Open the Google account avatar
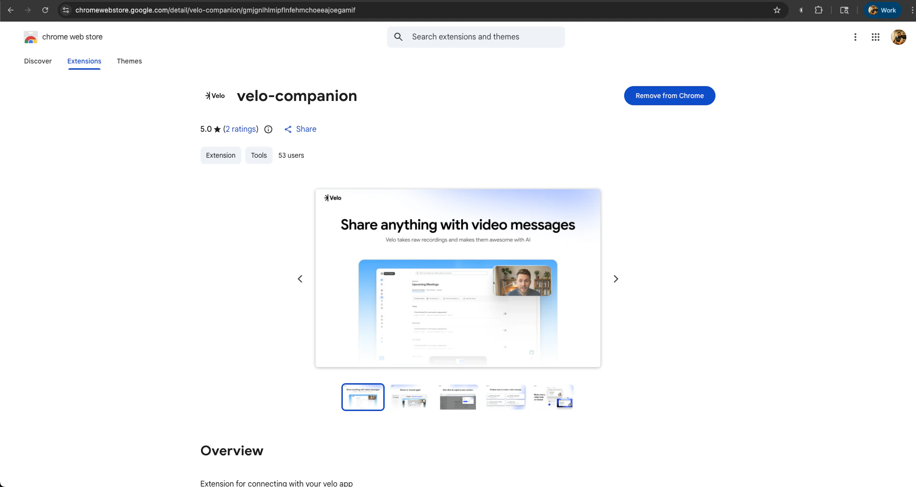 tap(899, 37)
